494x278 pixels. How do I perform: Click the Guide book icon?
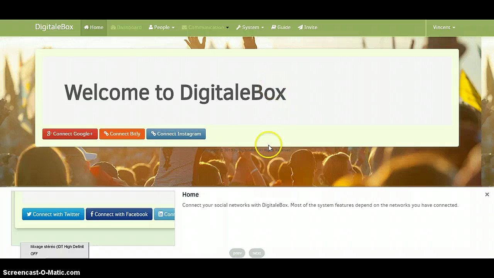[x=274, y=27]
